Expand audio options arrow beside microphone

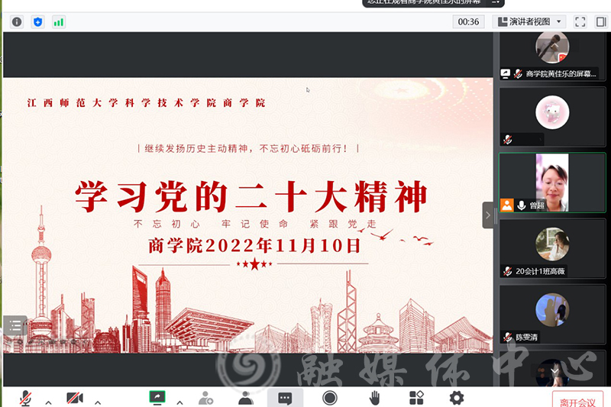(x=48, y=402)
